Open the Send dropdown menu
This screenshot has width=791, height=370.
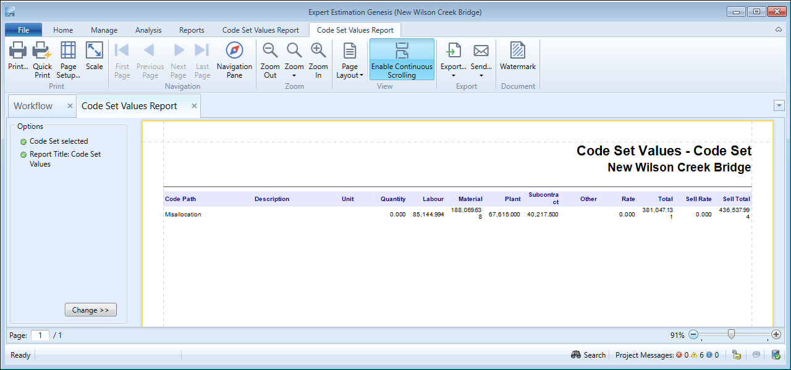pyautogui.click(x=481, y=60)
